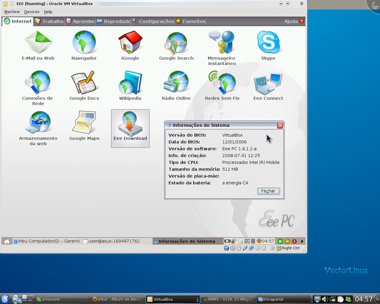380x304 pixels.
Task: Open Eee Download
Action: click(x=130, y=128)
